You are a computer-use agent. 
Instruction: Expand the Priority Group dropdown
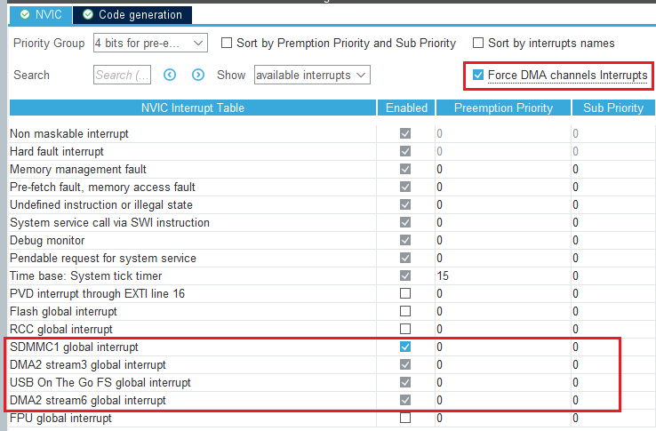tap(149, 43)
